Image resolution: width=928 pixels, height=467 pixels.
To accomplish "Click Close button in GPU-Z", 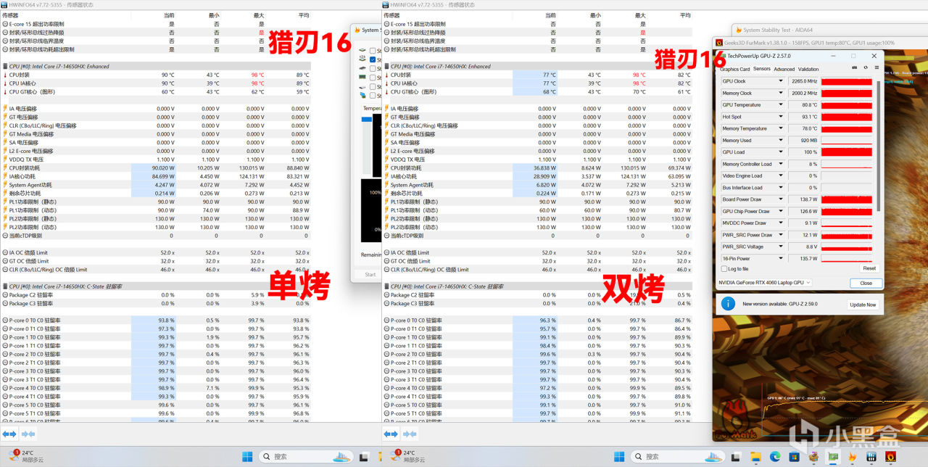I will click(866, 283).
